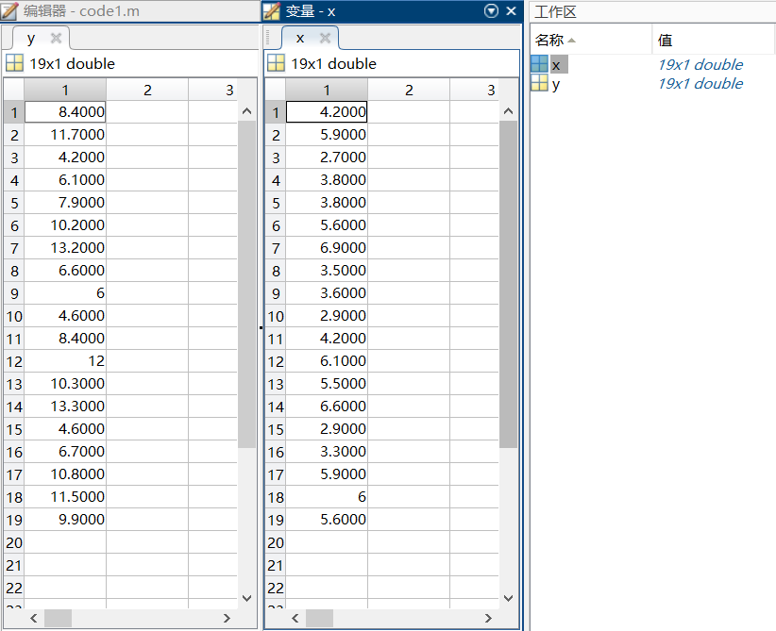Click the variable editor icon in the x title bar
Viewport: 776px width, 631px height.
(x=272, y=11)
